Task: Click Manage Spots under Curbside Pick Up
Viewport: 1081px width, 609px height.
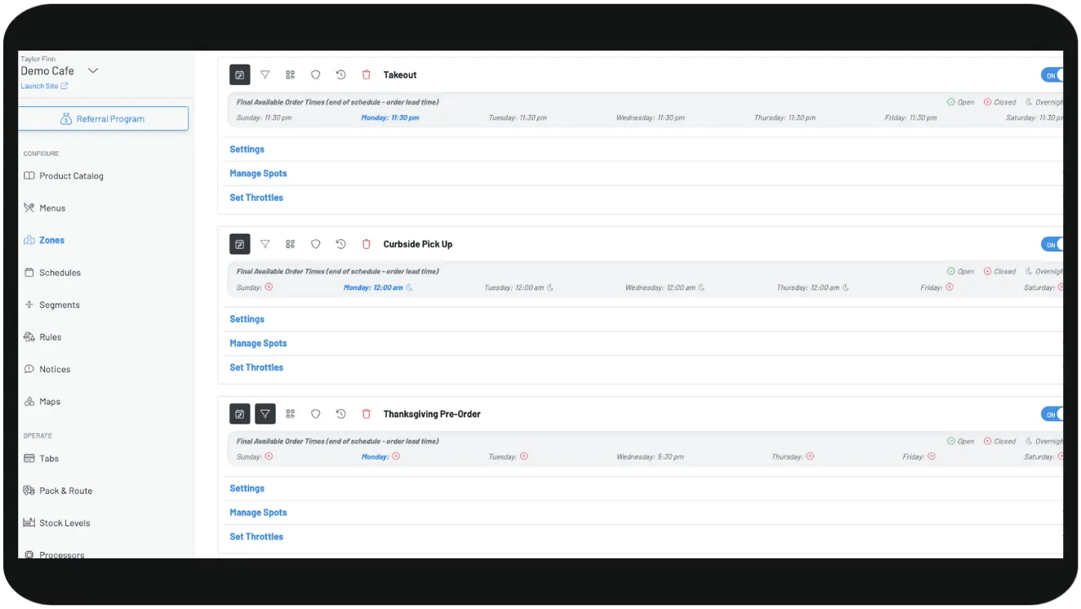Action: pyautogui.click(x=258, y=343)
